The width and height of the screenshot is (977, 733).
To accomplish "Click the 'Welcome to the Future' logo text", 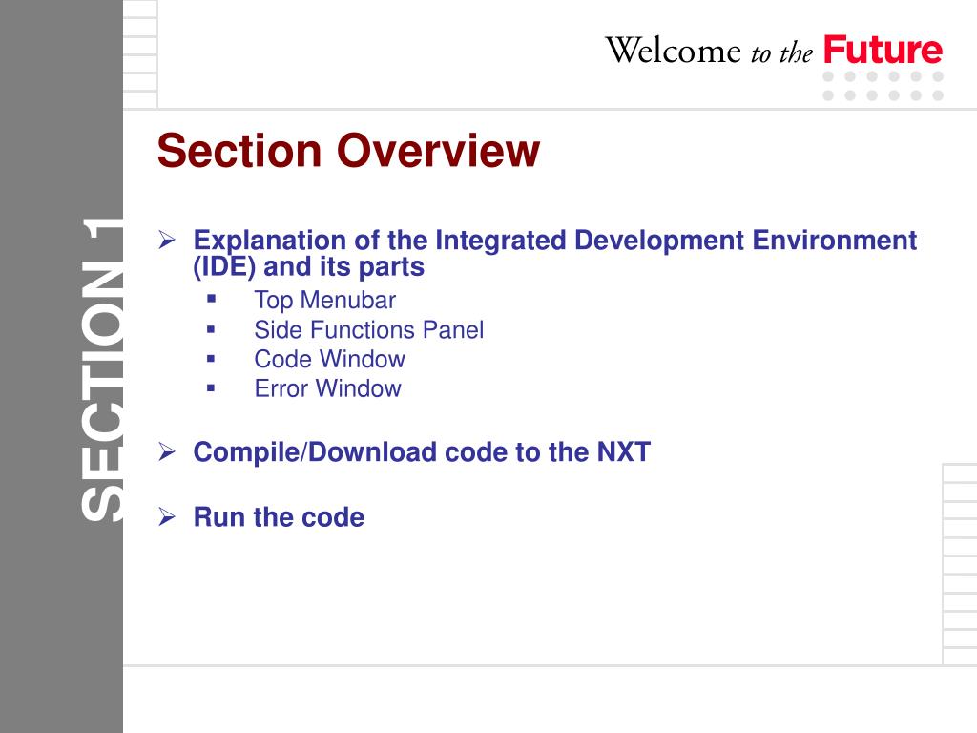I will point(774,50).
